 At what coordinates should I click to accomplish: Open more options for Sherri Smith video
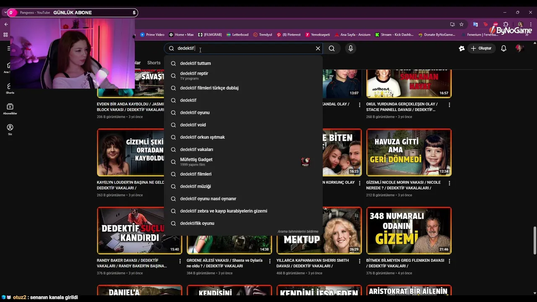[x=360, y=261]
